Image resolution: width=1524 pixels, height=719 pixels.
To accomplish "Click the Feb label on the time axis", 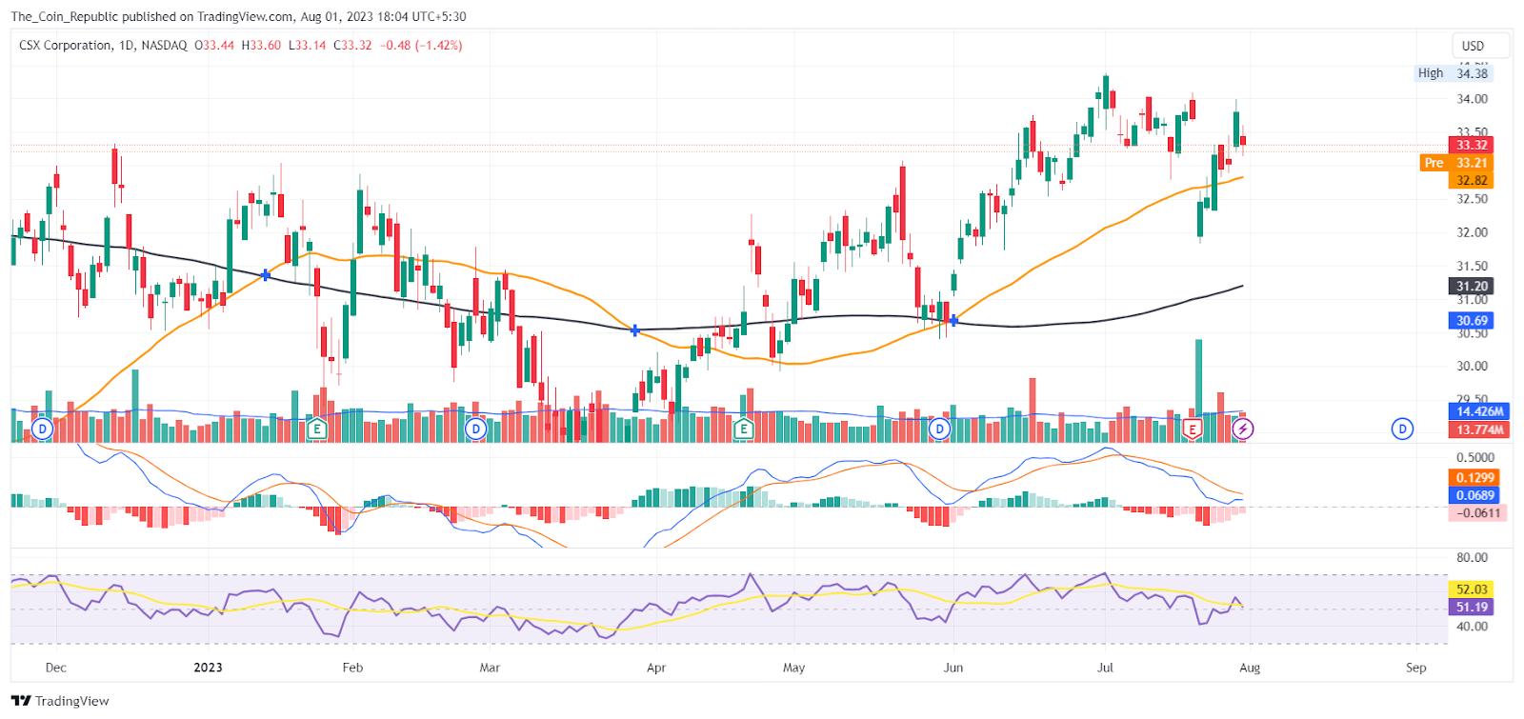I will point(352,668).
